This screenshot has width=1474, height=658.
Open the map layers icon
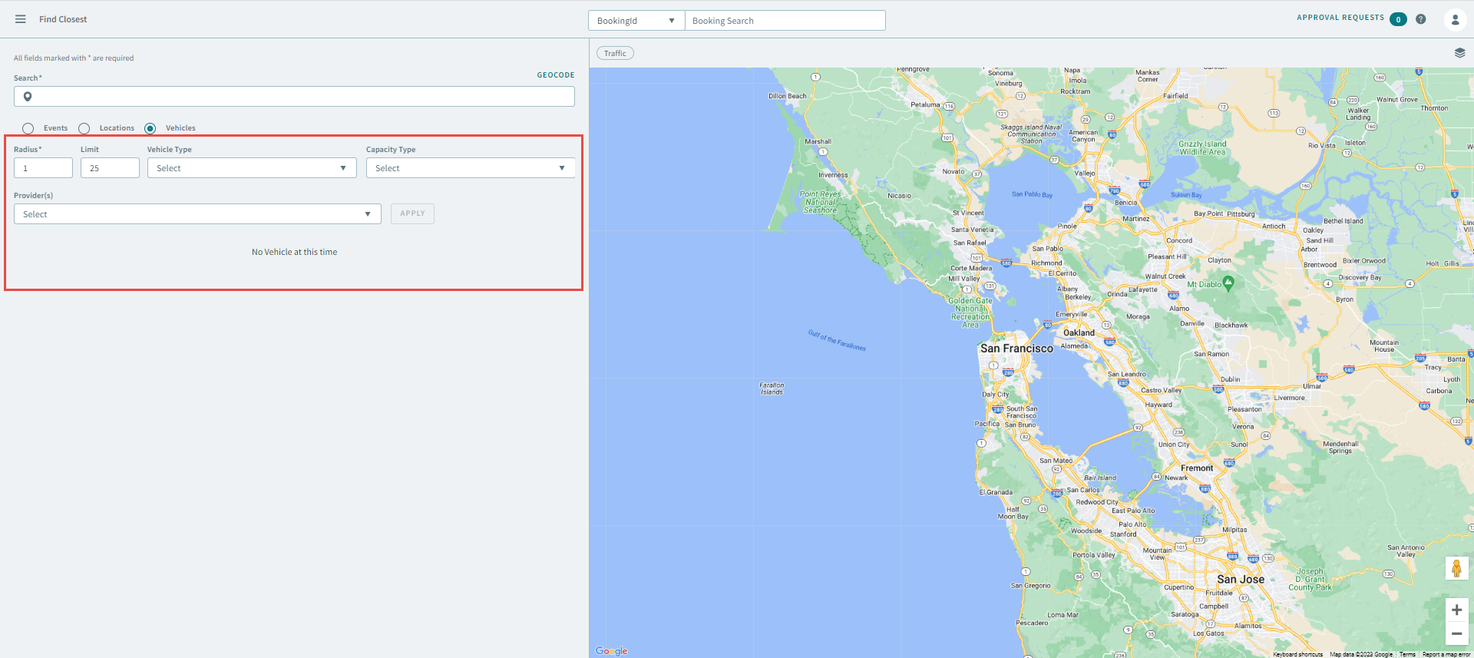tap(1459, 53)
